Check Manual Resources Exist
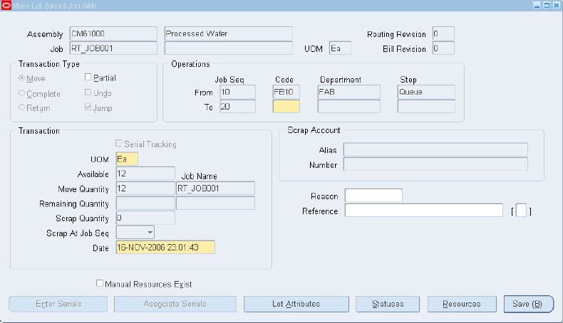 (100, 284)
